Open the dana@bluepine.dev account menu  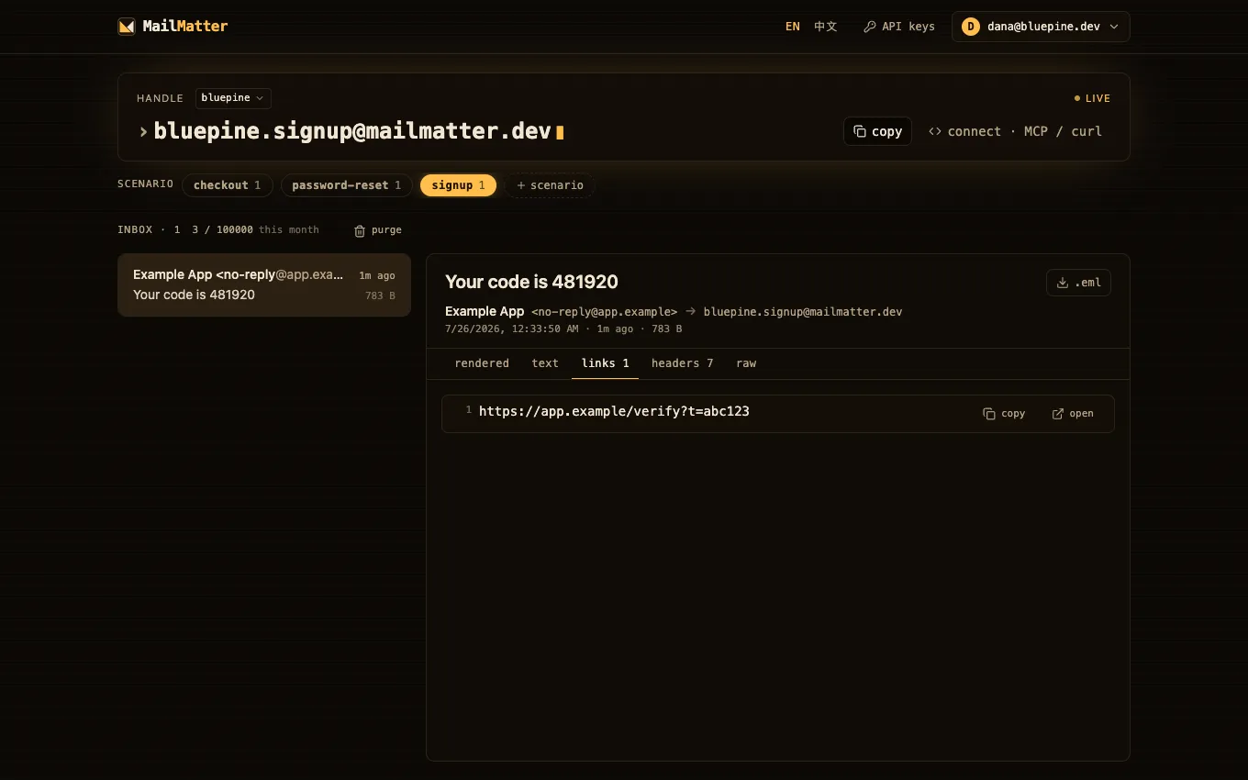coord(1041,27)
